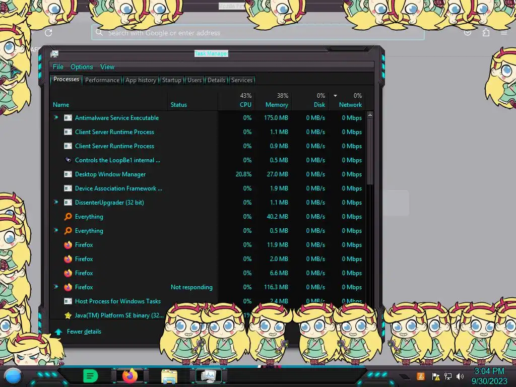Click the Firefox reload button
The width and height of the screenshot is (516, 387).
(x=48, y=33)
